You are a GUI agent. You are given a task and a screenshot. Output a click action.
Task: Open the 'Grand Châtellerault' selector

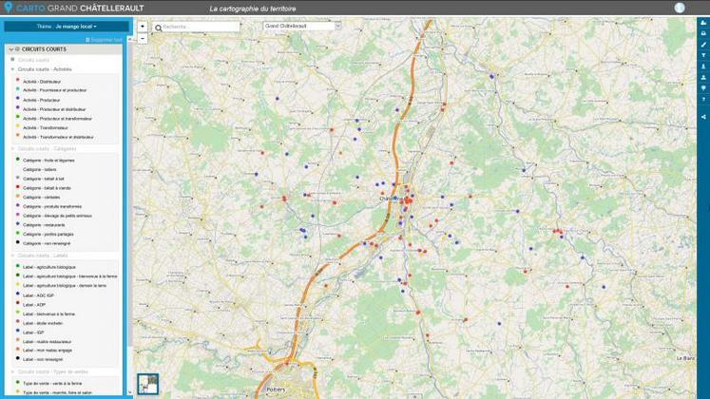(299, 27)
